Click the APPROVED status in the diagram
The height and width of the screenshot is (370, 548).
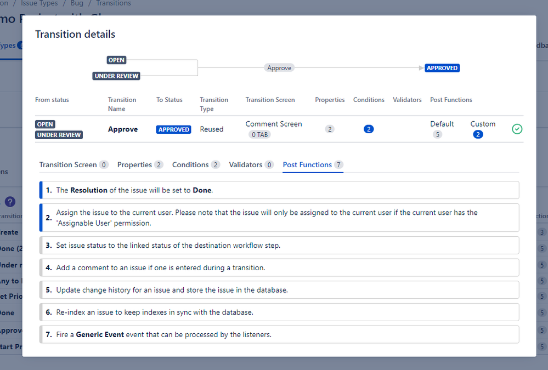click(x=442, y=68)
